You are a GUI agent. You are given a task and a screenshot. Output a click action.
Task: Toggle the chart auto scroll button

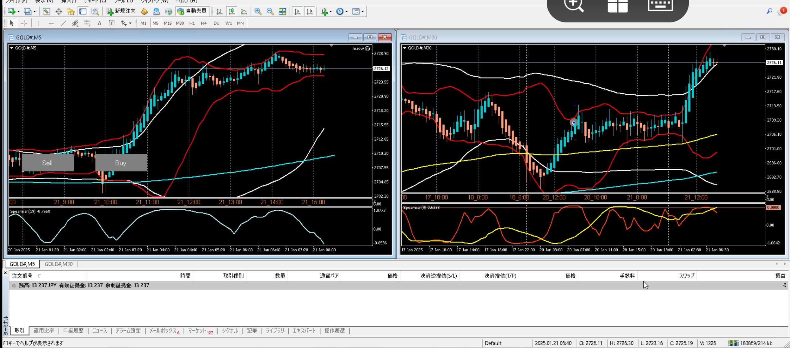(x=297, y=11)
